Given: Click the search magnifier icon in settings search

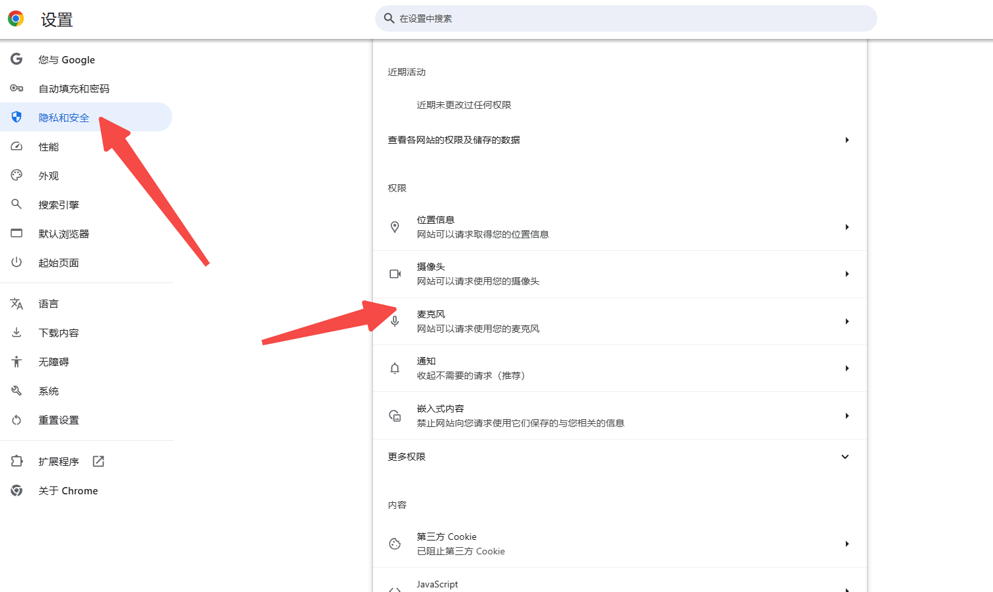Looking at the screenshot, I should point(389,18).
